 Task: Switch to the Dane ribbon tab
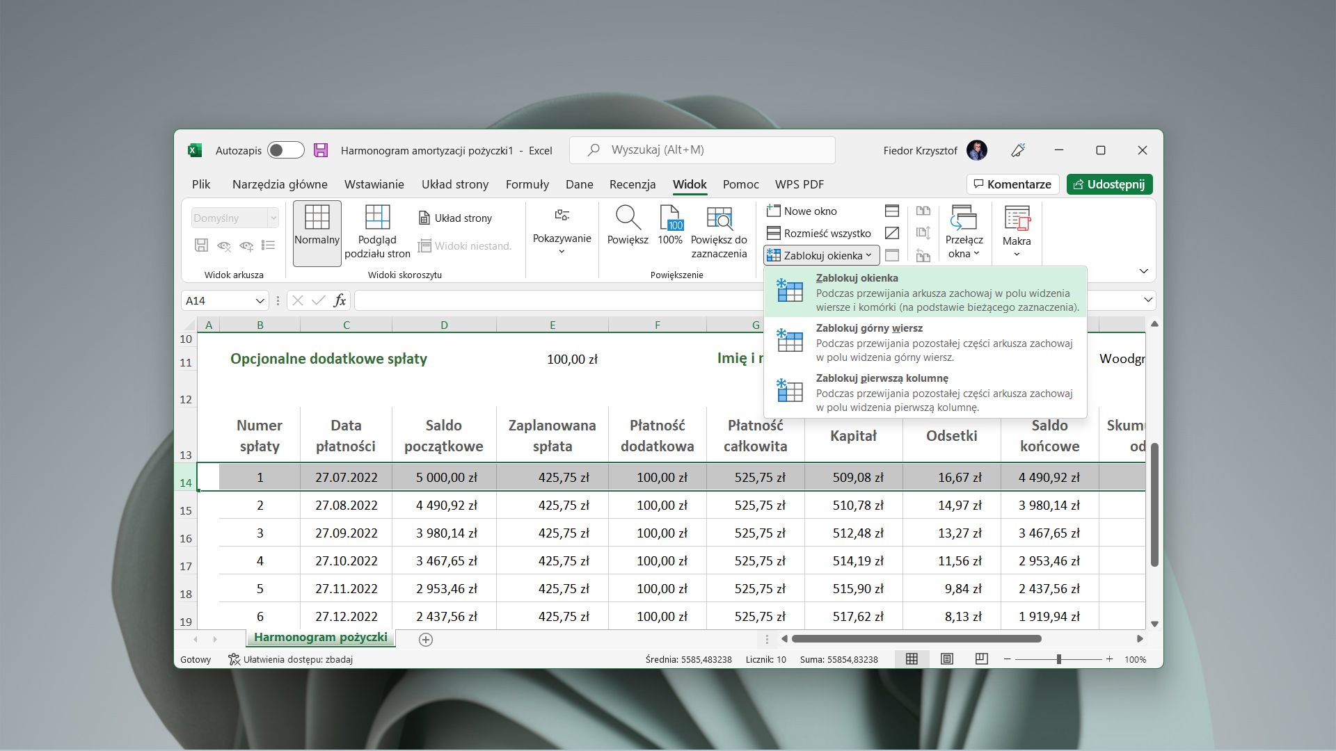pyautogui.click(x=579, y=184)
